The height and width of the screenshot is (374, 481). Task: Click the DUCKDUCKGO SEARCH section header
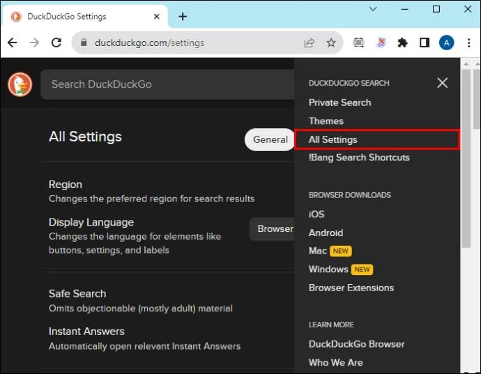click(x=349, y=83)
